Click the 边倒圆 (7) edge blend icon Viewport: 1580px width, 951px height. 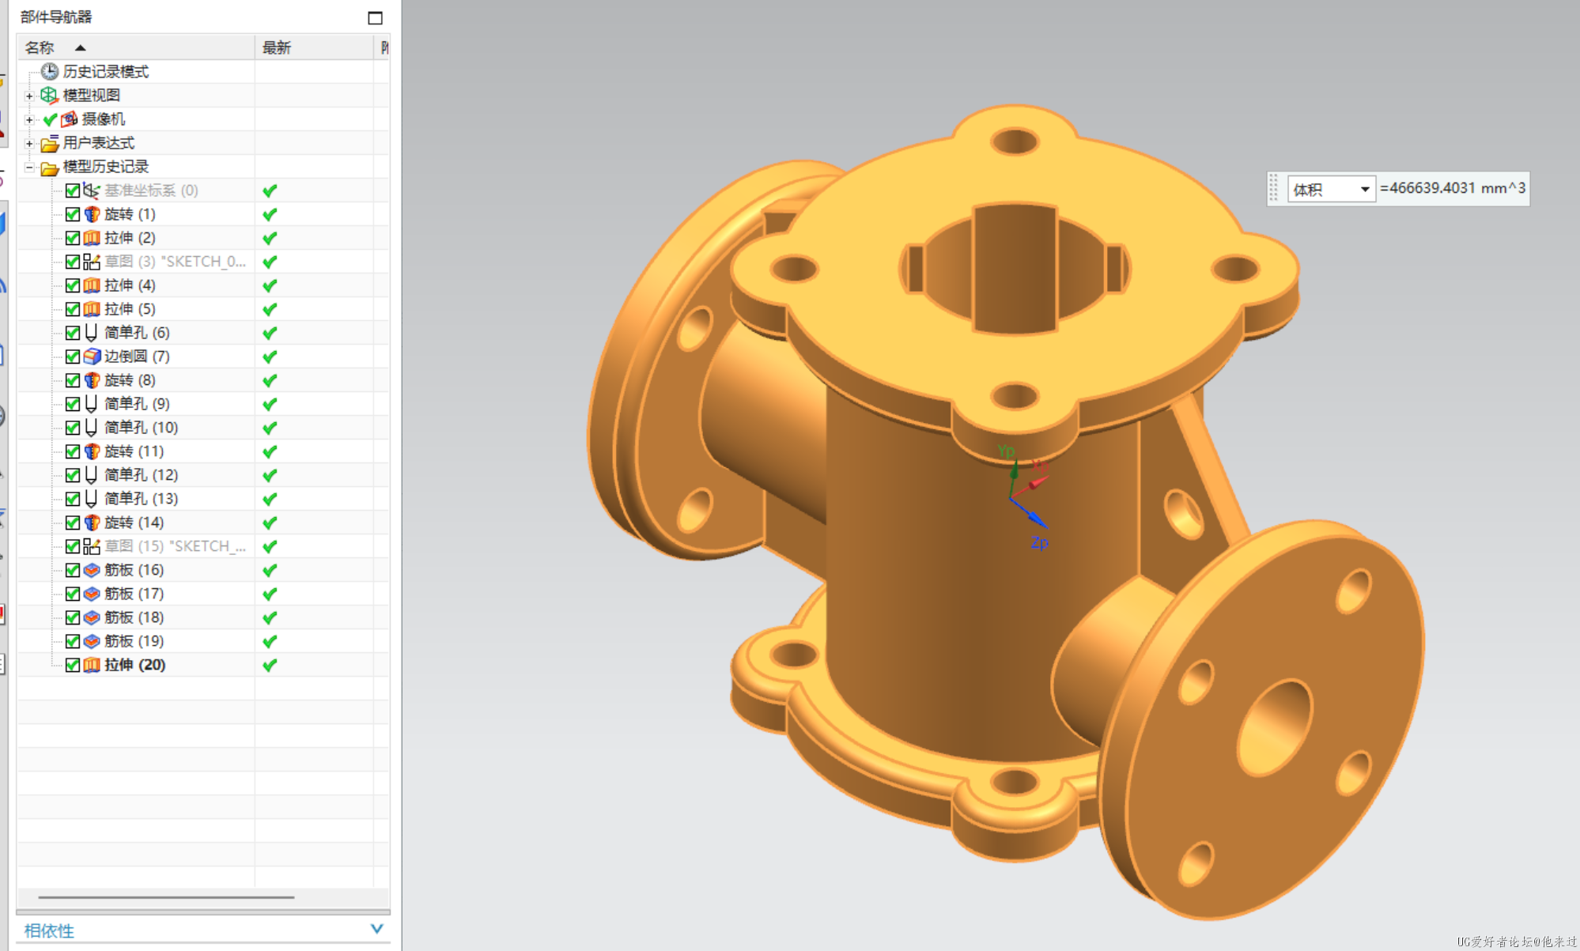click(x=92, y=357)
